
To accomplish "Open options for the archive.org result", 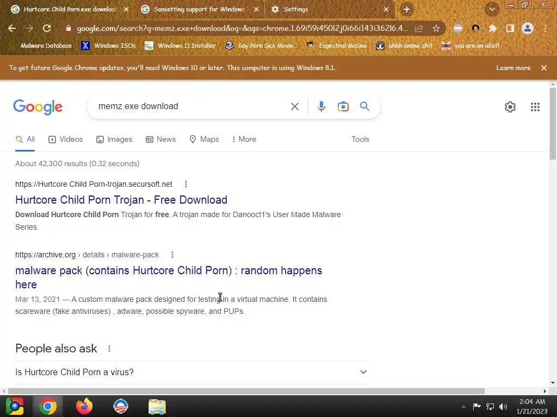I will (x=172, y=255).
